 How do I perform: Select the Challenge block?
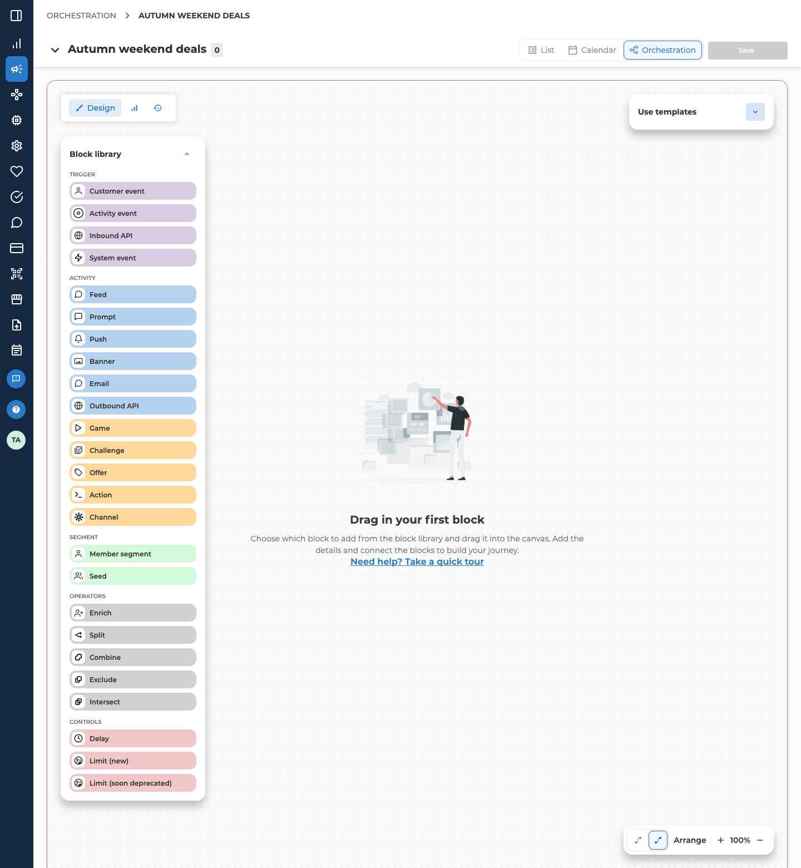click(x=133, y=450)
